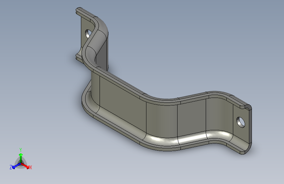Click the red X axis of the orientation triad
Screen dimensions: 284x184
point(25,166)
